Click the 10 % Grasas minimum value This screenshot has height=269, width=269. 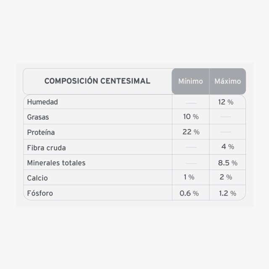[x=191, y=117]
